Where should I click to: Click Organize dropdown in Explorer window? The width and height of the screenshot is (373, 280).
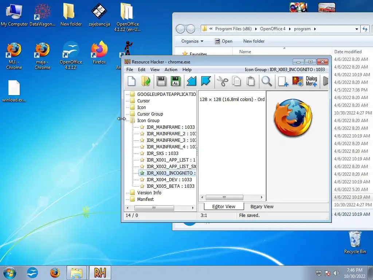(192, 41)
